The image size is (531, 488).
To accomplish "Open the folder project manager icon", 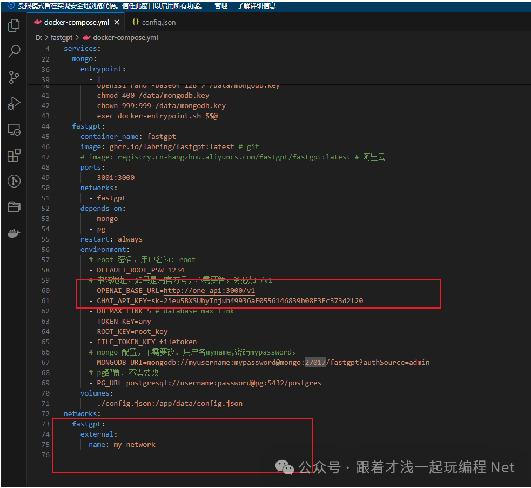I will (14, 207).
